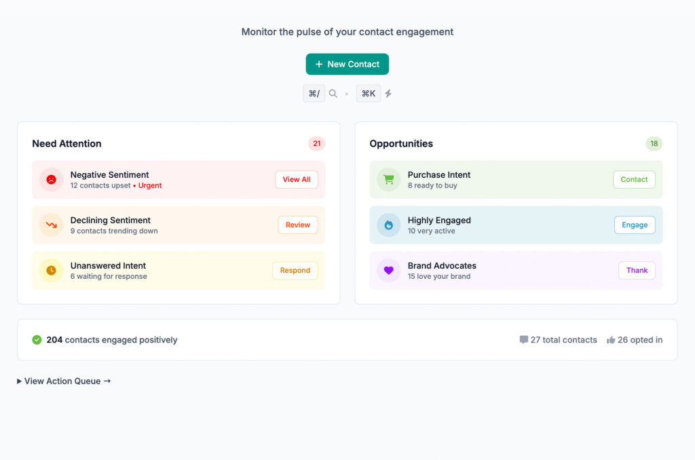Click the lightning bolt quick actions icon
Screen dimensions: 695x460
388,94
